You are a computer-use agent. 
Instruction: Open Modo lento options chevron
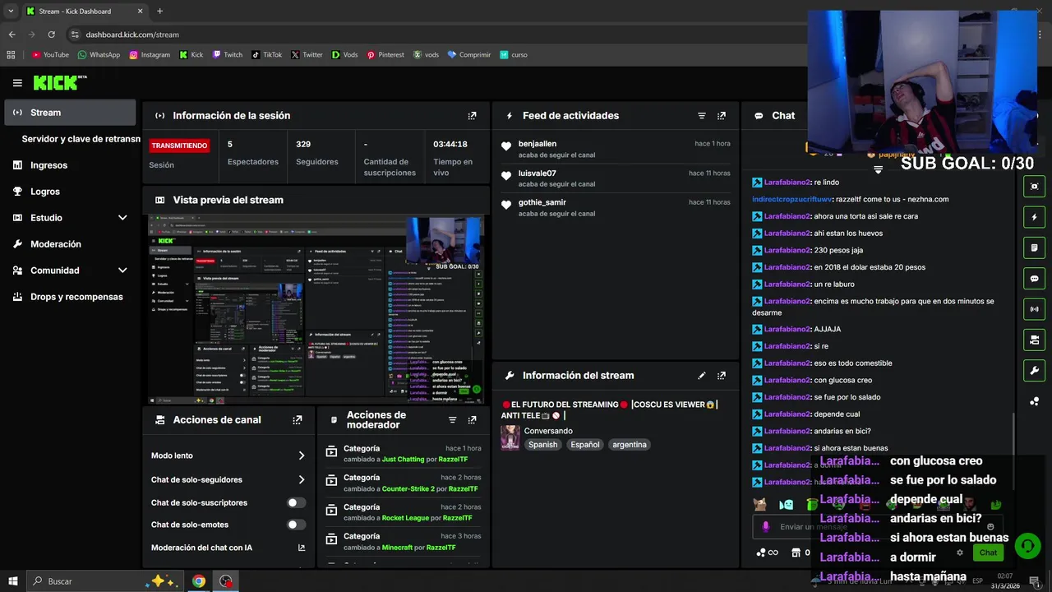click(302, 456)
